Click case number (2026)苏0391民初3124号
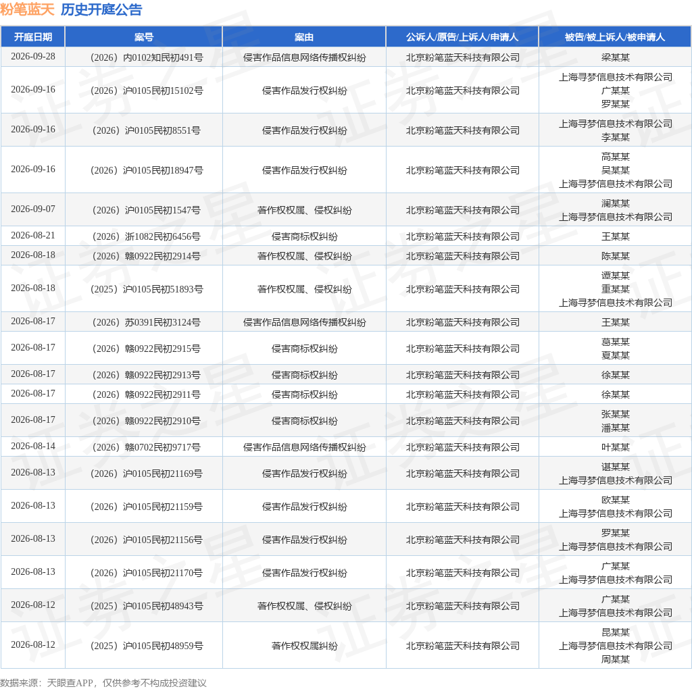The image size is (692, 689). (147, 322)
